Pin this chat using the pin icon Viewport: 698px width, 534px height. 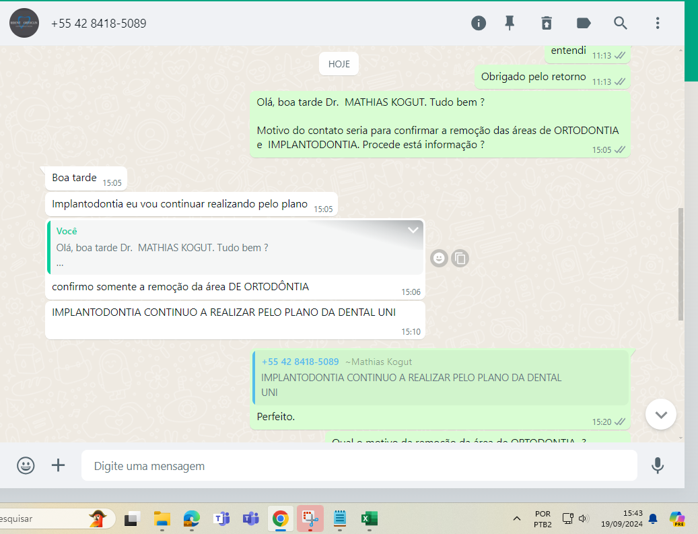point(510,23)
